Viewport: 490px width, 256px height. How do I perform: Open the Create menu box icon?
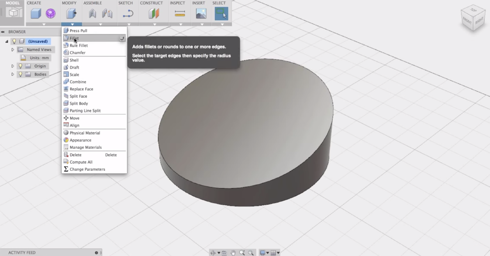click(x=35, y=12)
